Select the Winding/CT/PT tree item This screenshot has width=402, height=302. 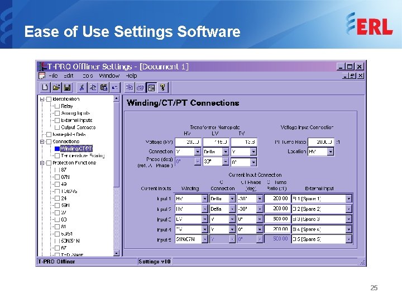pyautogui.click(x=76, y=148)
